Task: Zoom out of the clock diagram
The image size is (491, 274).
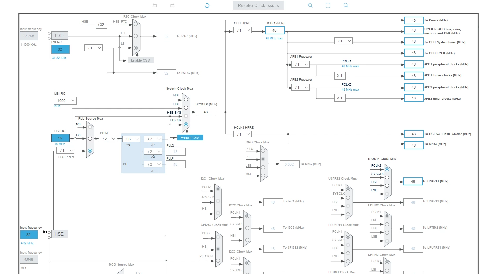Action: click(346, 5)
